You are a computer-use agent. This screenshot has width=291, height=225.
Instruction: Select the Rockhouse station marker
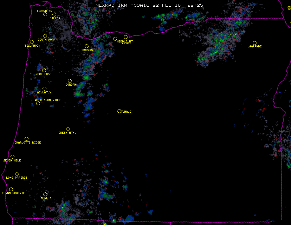coord(44,70)
